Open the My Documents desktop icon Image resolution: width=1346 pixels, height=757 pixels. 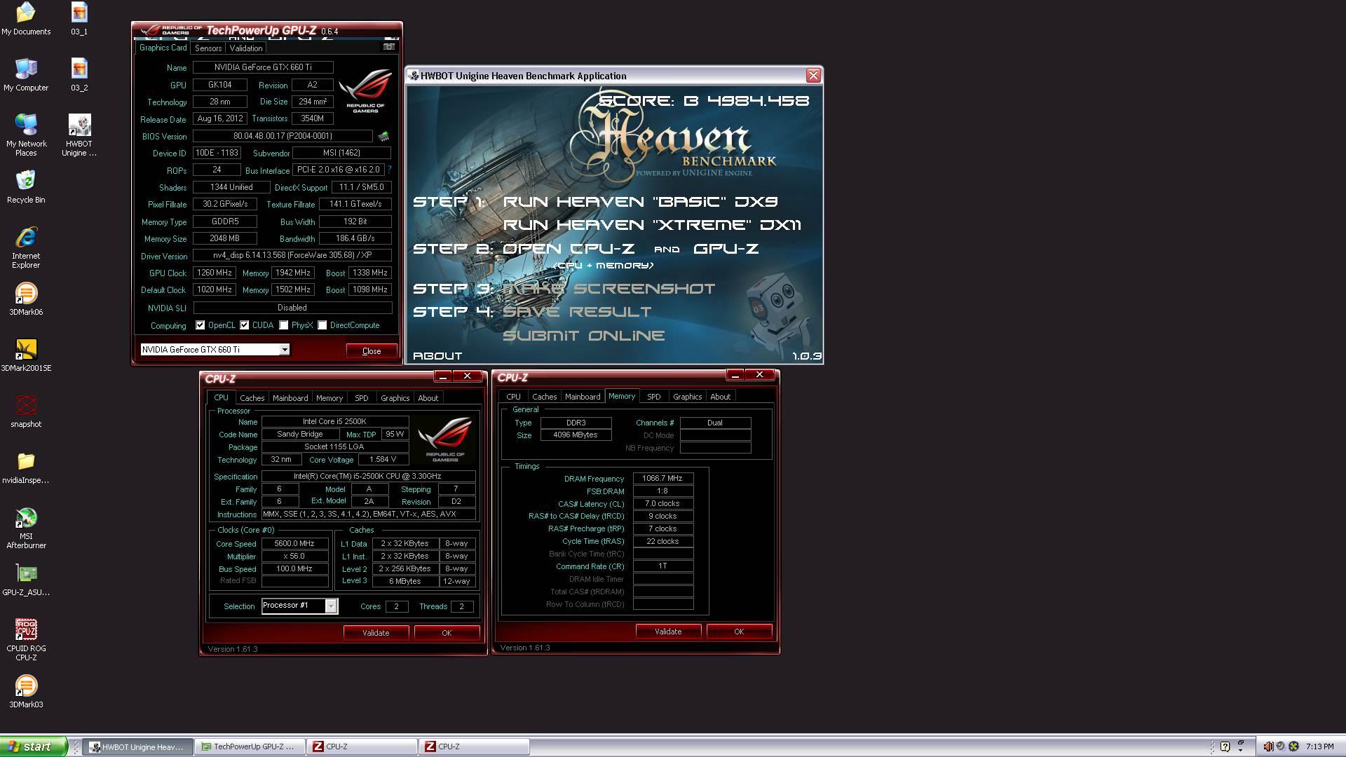[x=26, y=18]
